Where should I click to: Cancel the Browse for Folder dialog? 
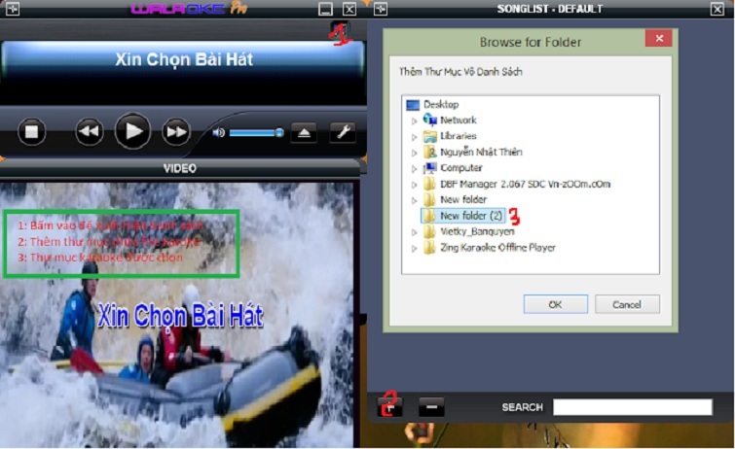click(x=627, y=304)
